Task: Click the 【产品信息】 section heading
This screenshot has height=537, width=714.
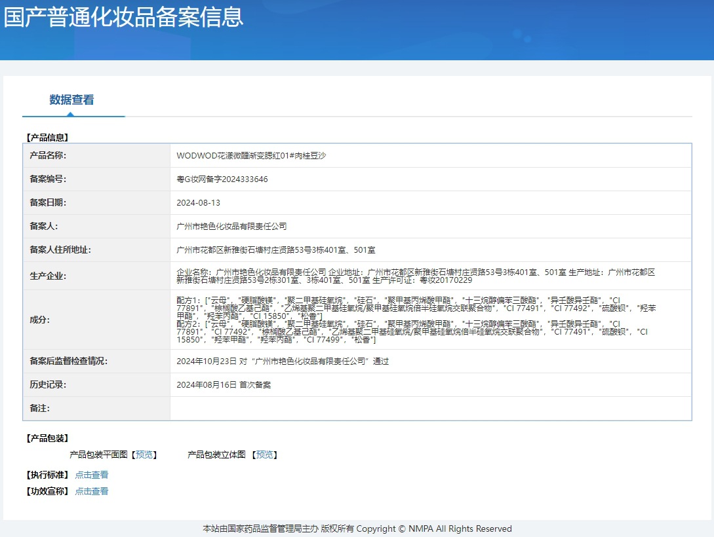Action: point(47,138)
